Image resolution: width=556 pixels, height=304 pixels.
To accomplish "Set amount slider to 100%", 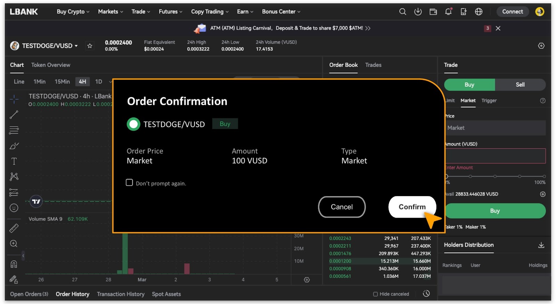I will (x=544, y=176).
